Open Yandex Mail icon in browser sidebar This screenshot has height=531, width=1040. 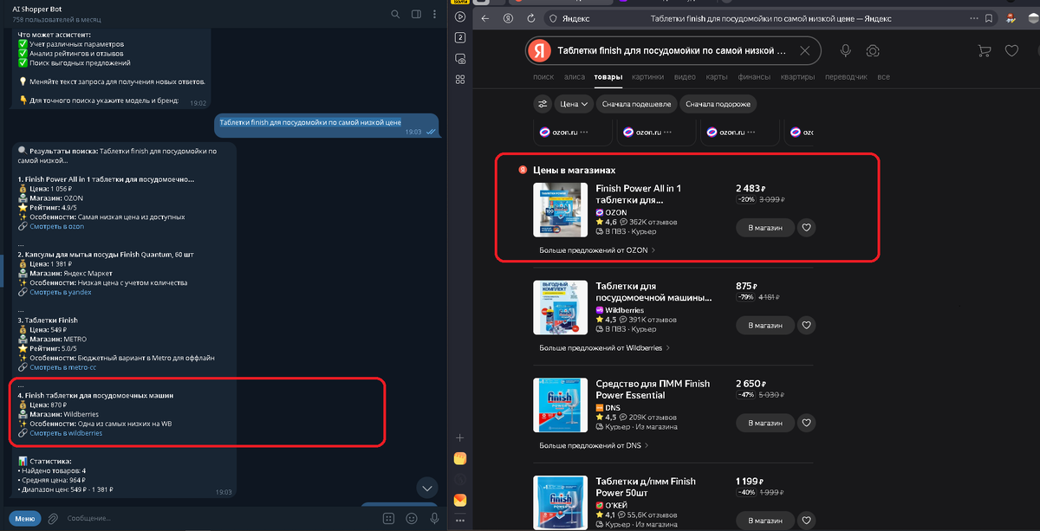click(460, 500)
